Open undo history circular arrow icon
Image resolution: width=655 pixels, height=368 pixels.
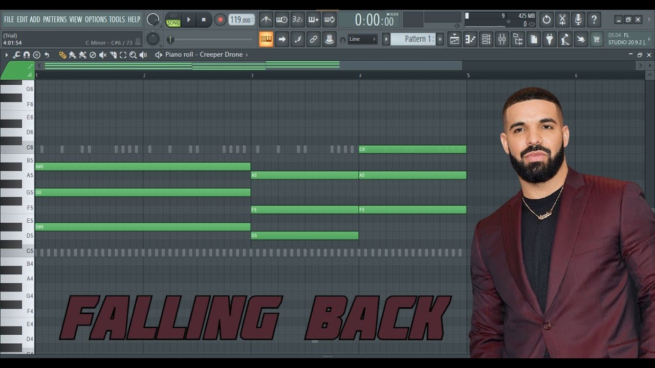pos(547,19)
